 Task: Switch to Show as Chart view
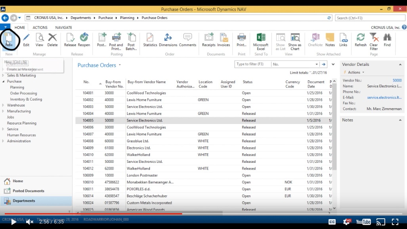[295, 42]
